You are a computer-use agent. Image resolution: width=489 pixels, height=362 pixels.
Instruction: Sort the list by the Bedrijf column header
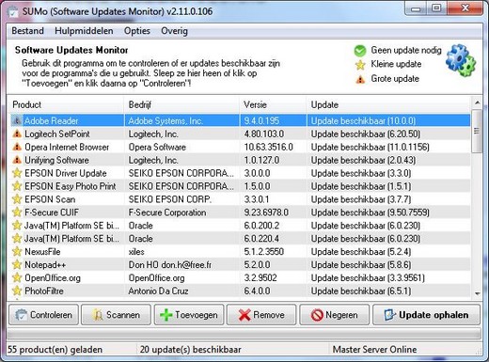(181, 104)
